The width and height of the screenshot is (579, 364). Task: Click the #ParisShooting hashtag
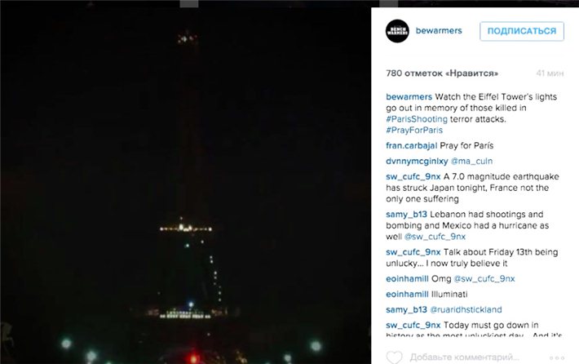(x=417, y=119)
